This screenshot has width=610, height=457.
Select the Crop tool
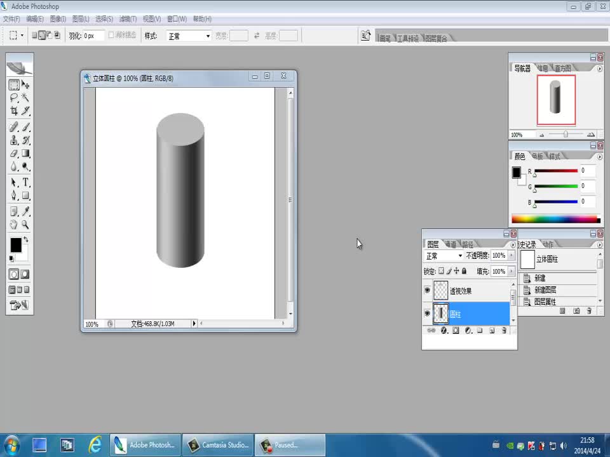[14, 111]
